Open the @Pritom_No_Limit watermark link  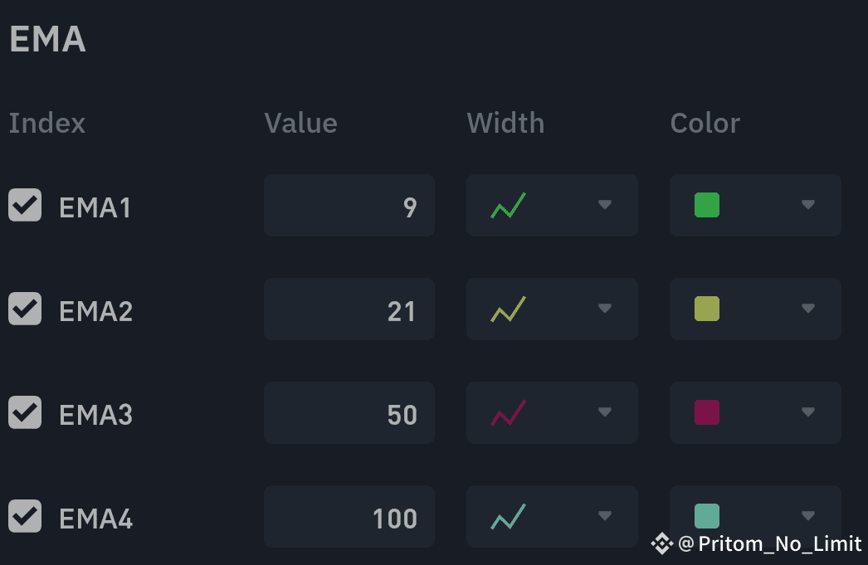(769, 544)
